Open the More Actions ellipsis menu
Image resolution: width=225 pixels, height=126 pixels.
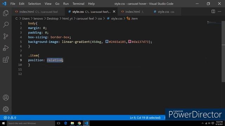[219, 12]
